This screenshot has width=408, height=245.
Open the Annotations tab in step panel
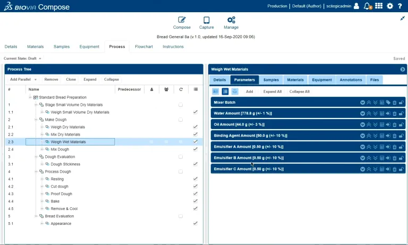click(351, 80)
